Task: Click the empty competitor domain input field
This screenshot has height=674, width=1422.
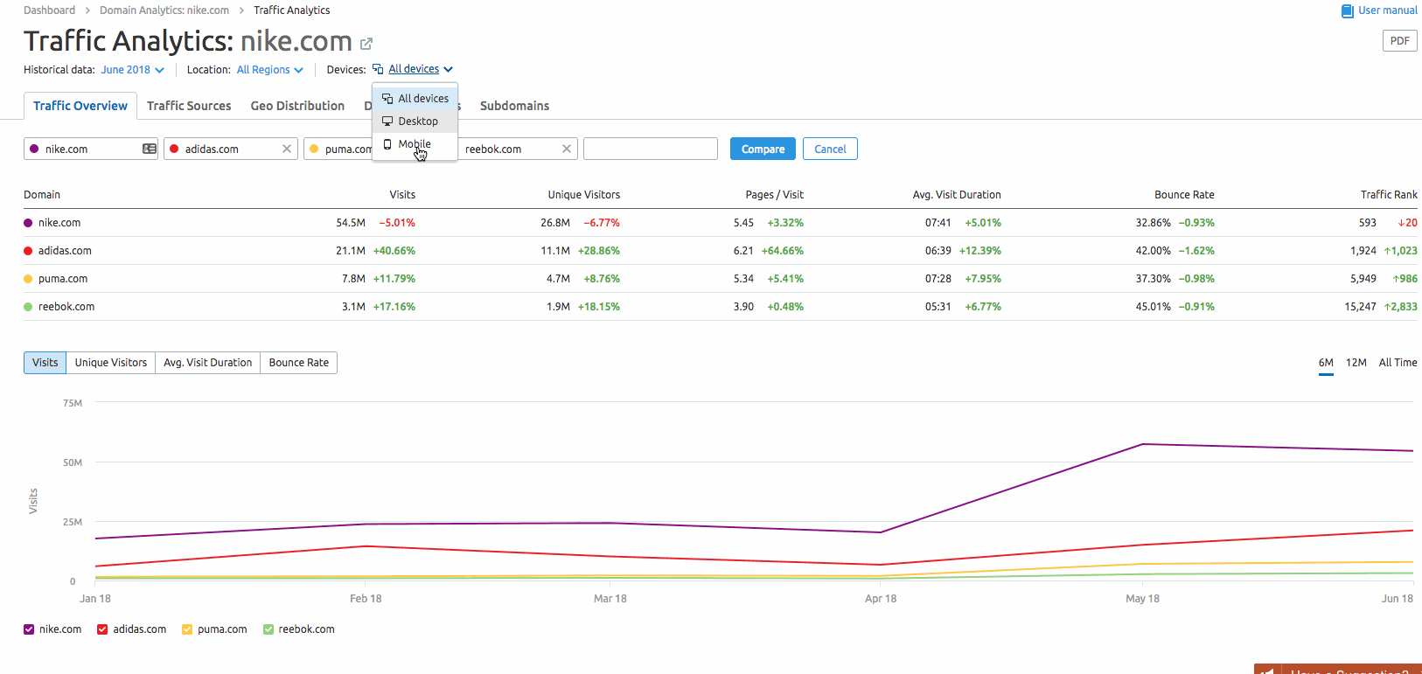Action: coord(650,149)
